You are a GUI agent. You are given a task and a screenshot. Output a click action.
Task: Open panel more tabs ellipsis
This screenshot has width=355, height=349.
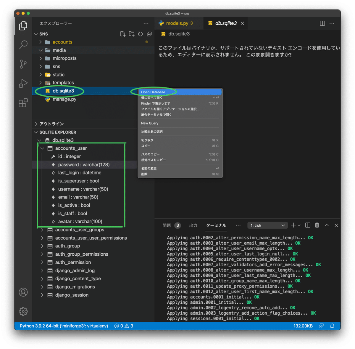[x=238, y=225]
